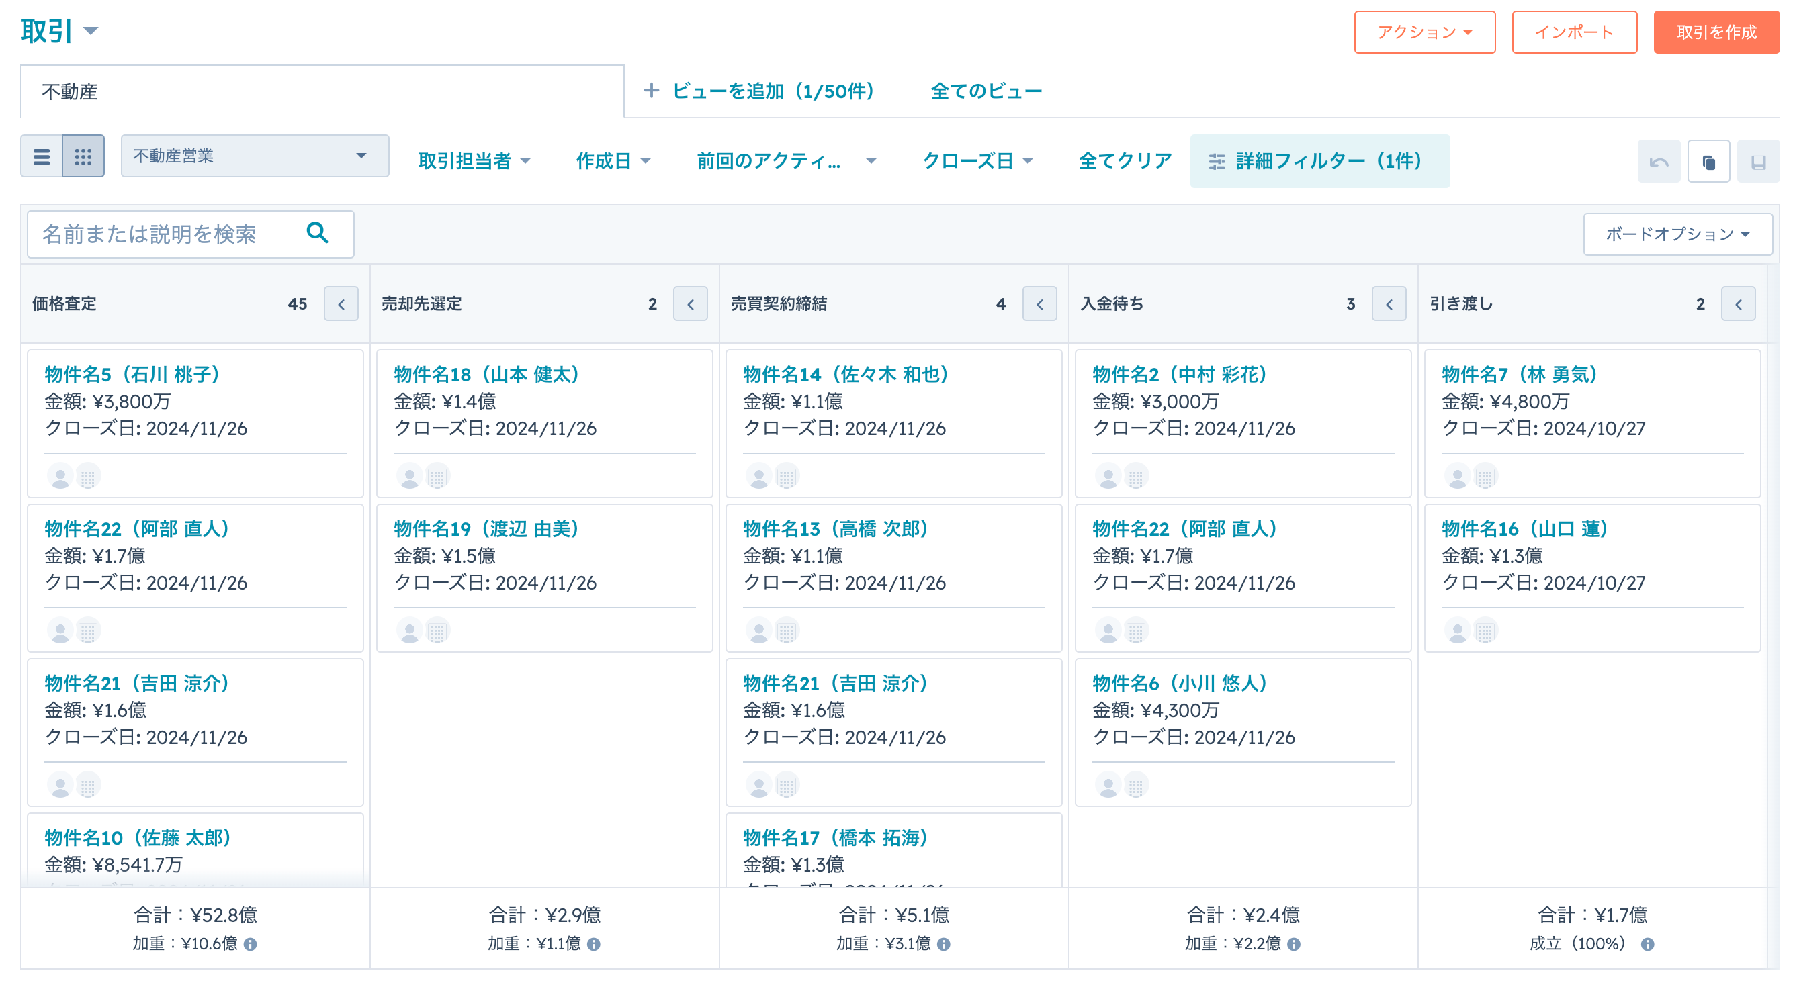This screenshot has width=1795, height=983.
Task: Switch to list view layout
Action: click(42, 156)
